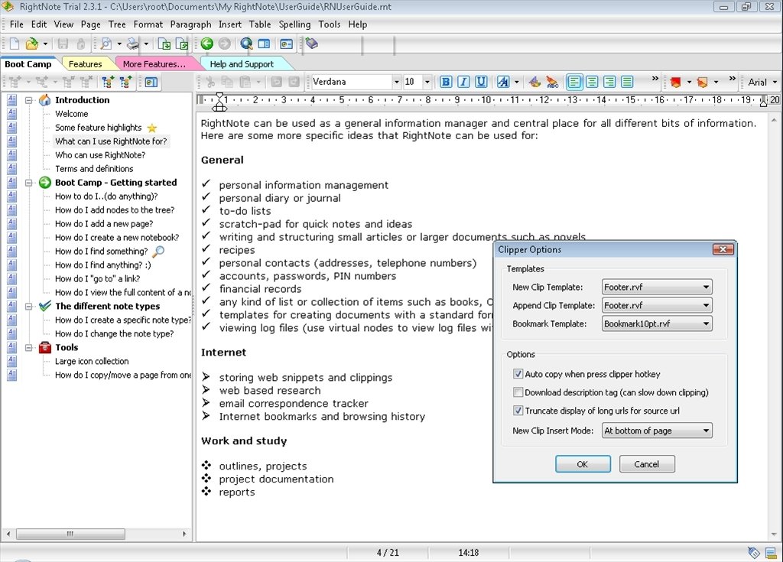Collapse the Introduction tree node
The image size is (783, 562).
(x=29, y=100)
